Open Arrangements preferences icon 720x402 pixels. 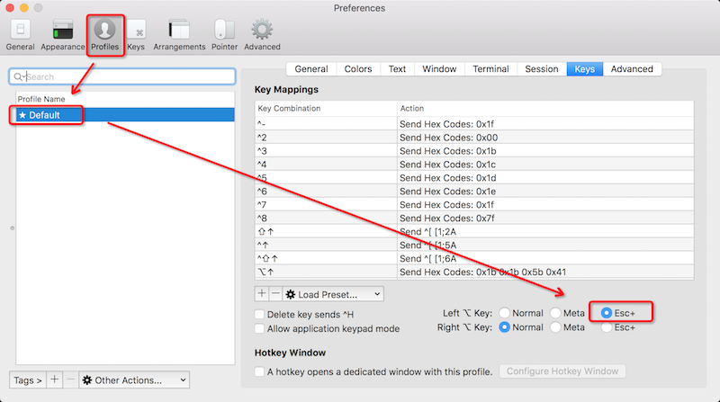pyautogui.click(x=179, y=34)
